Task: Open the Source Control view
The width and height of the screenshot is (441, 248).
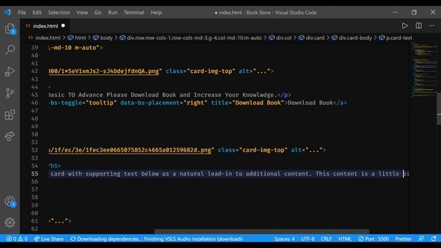Action: pyautogui.click(x=10, y=93)
